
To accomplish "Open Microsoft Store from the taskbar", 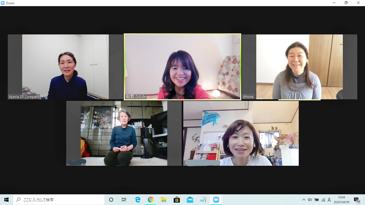I will pyautogui.click(x=177, y=200).
